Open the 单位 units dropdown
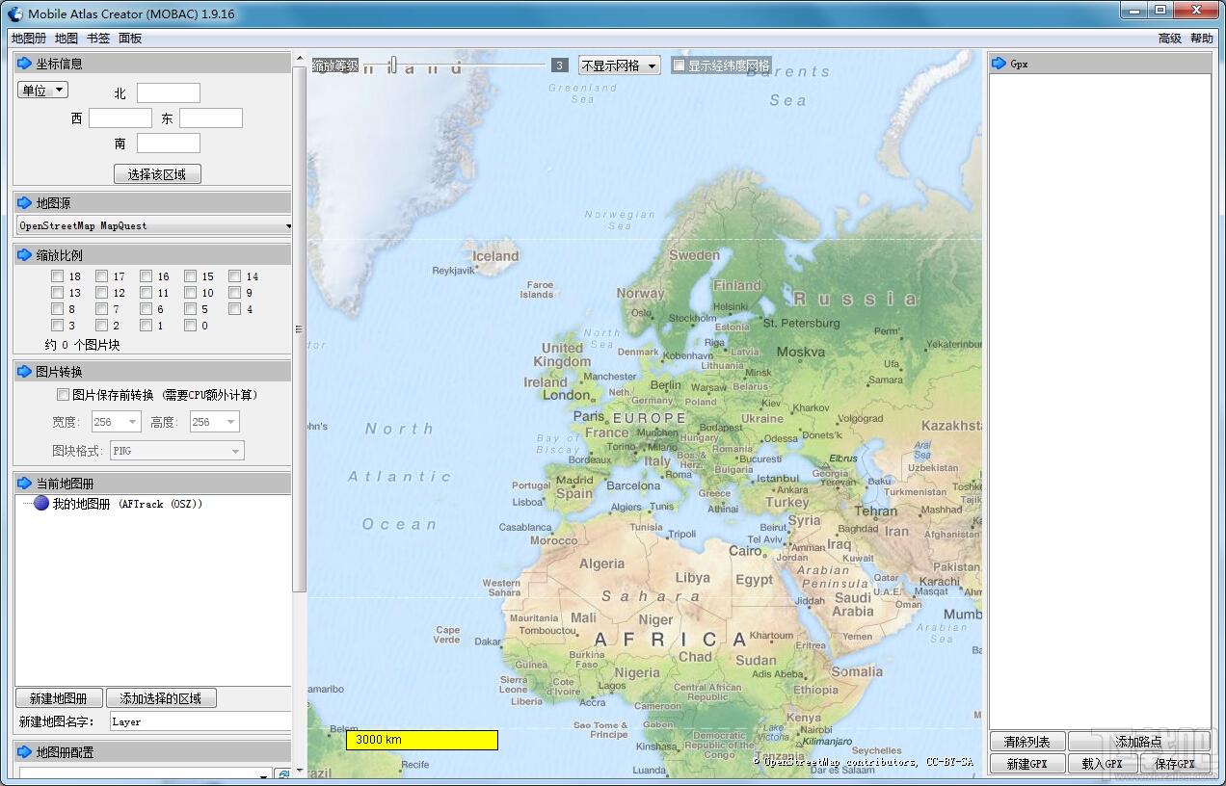 (x=42, y=91)
